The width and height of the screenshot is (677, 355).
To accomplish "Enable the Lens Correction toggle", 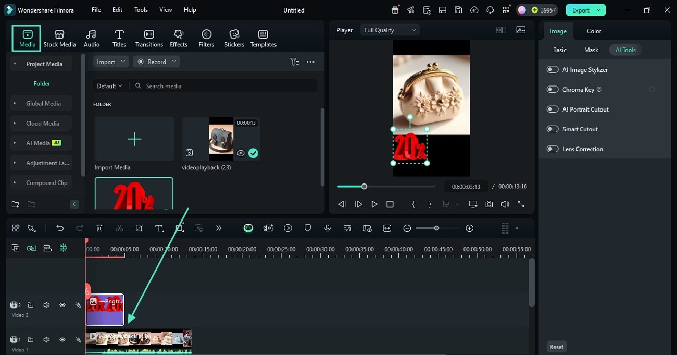I will click(x=553, y=149).
